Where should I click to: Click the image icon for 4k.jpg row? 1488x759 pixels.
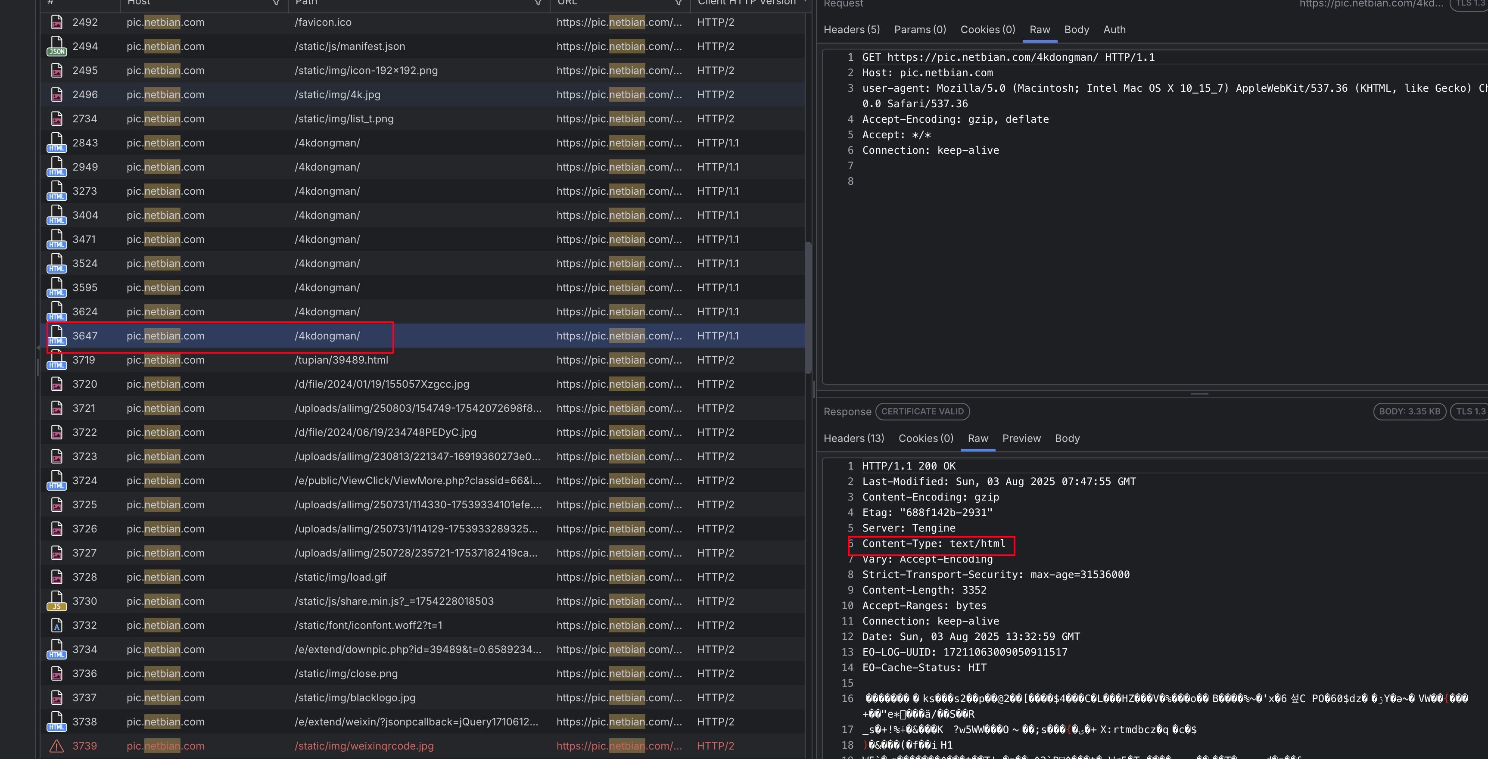click(56, 95)
